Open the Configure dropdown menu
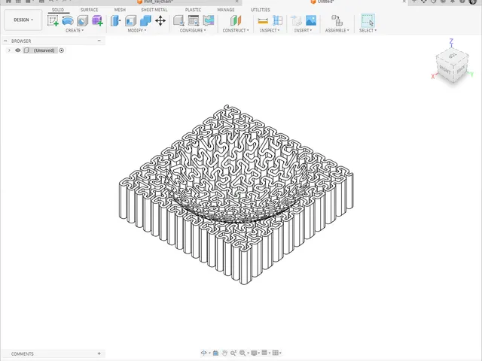482x361 pixels. 193,30
